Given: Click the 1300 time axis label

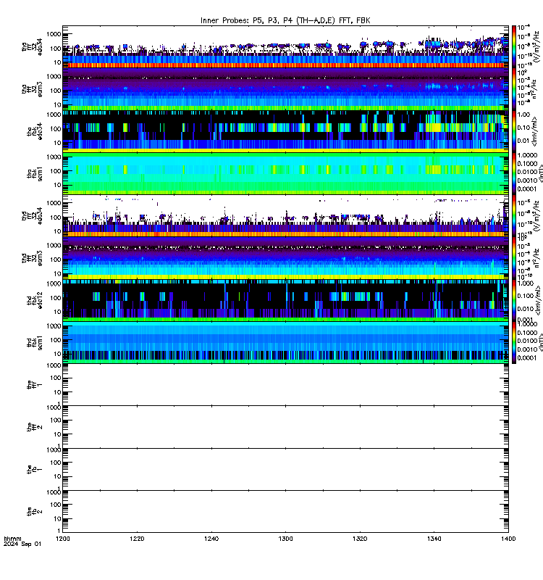Looking at the screenshot, I should click(285, 539).
